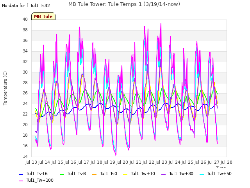
Task: Click the Jul 19 x-axis tick label
Action: [x=109, y=162]
